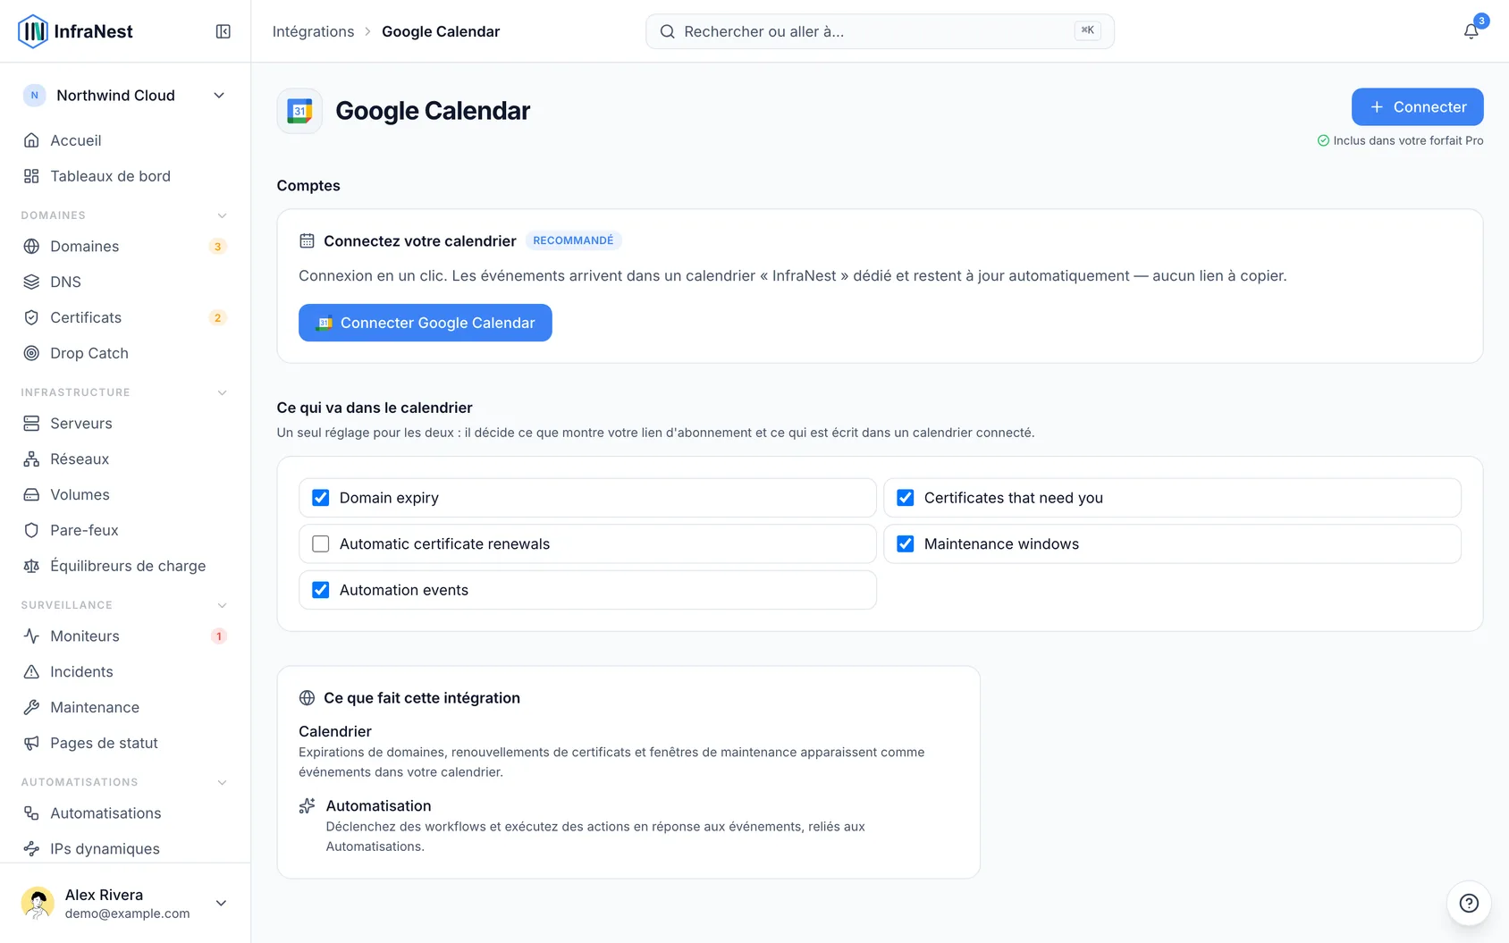Click the Google Calendar breadcrumb text
Image resolution: width=1509 pixels, height=943 pixels.
coord(441,31)
